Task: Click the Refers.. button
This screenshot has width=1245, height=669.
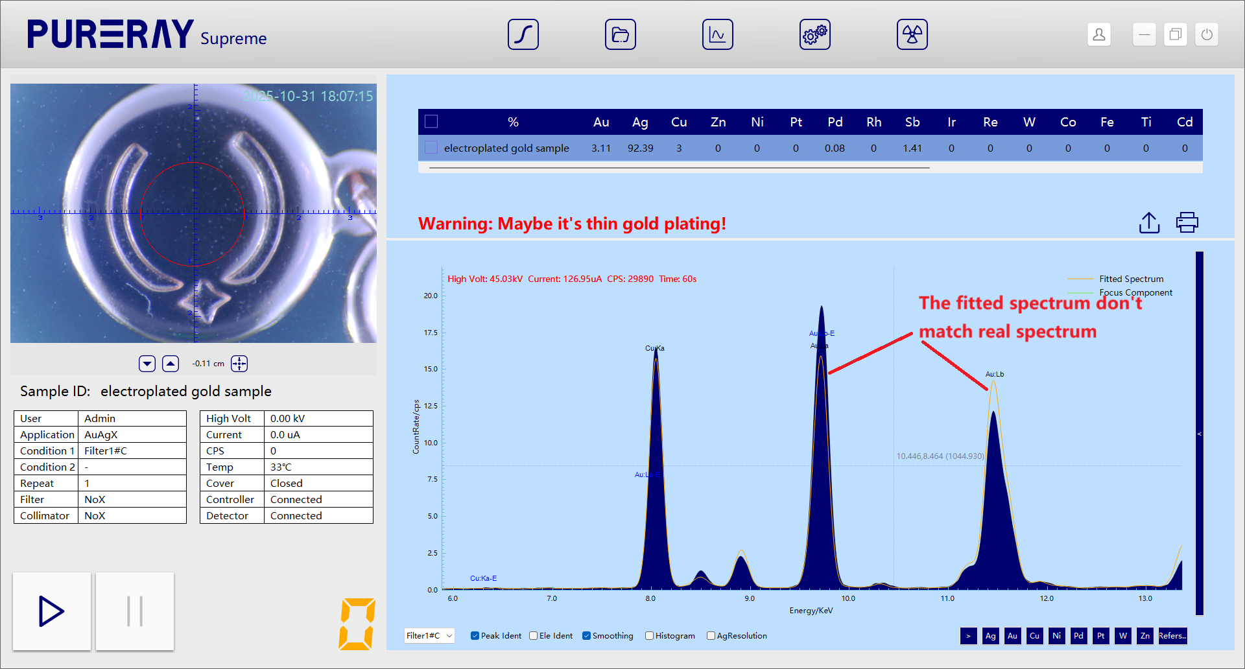Action: (1172, 636)
